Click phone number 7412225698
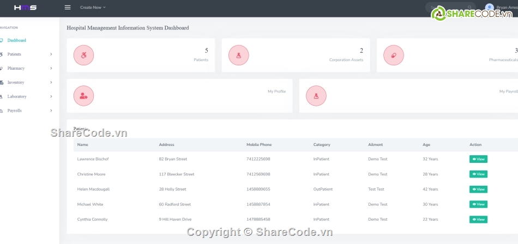The width and height of the screenshot is (518, 244). (258, 159)
